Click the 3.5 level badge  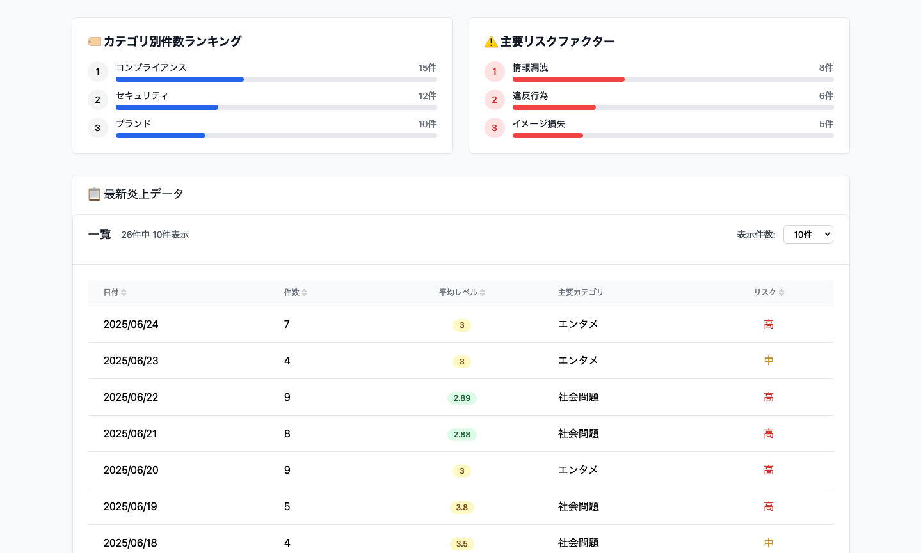(462, 543)
